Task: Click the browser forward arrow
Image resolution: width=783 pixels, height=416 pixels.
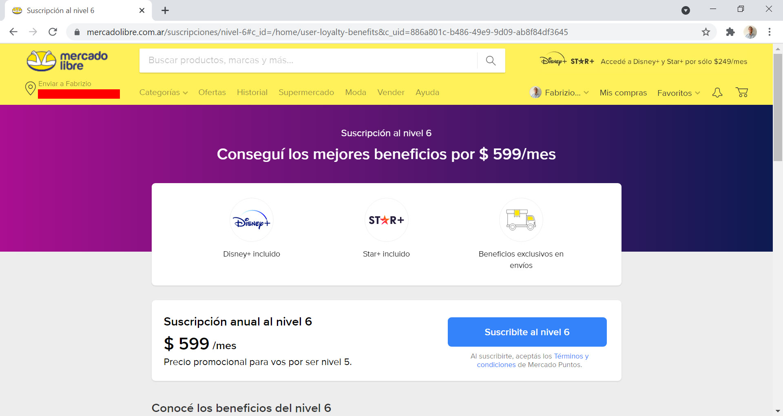Action: tap(33, 32)
